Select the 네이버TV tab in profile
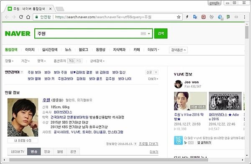The height and width of the screenshot is (164, 251). (x=18, y=151)
